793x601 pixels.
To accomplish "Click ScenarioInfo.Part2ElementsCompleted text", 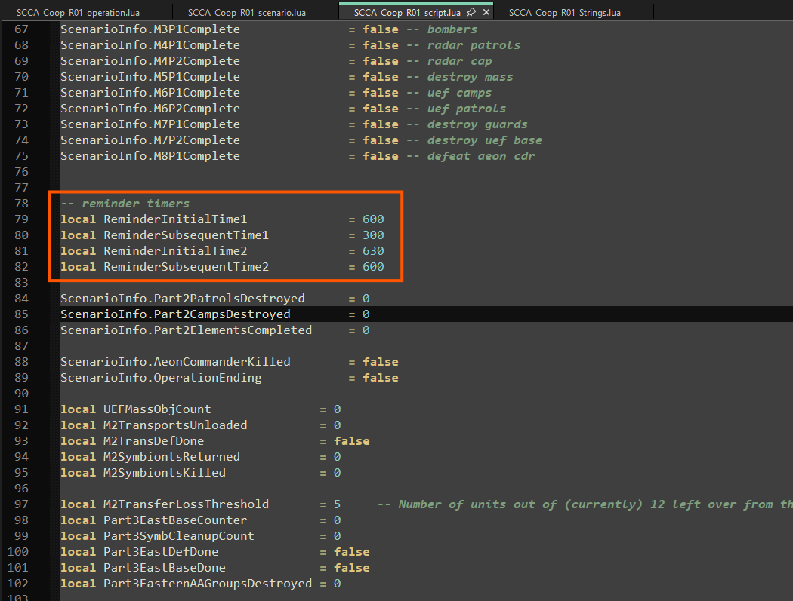I will [x=186, y=330].
